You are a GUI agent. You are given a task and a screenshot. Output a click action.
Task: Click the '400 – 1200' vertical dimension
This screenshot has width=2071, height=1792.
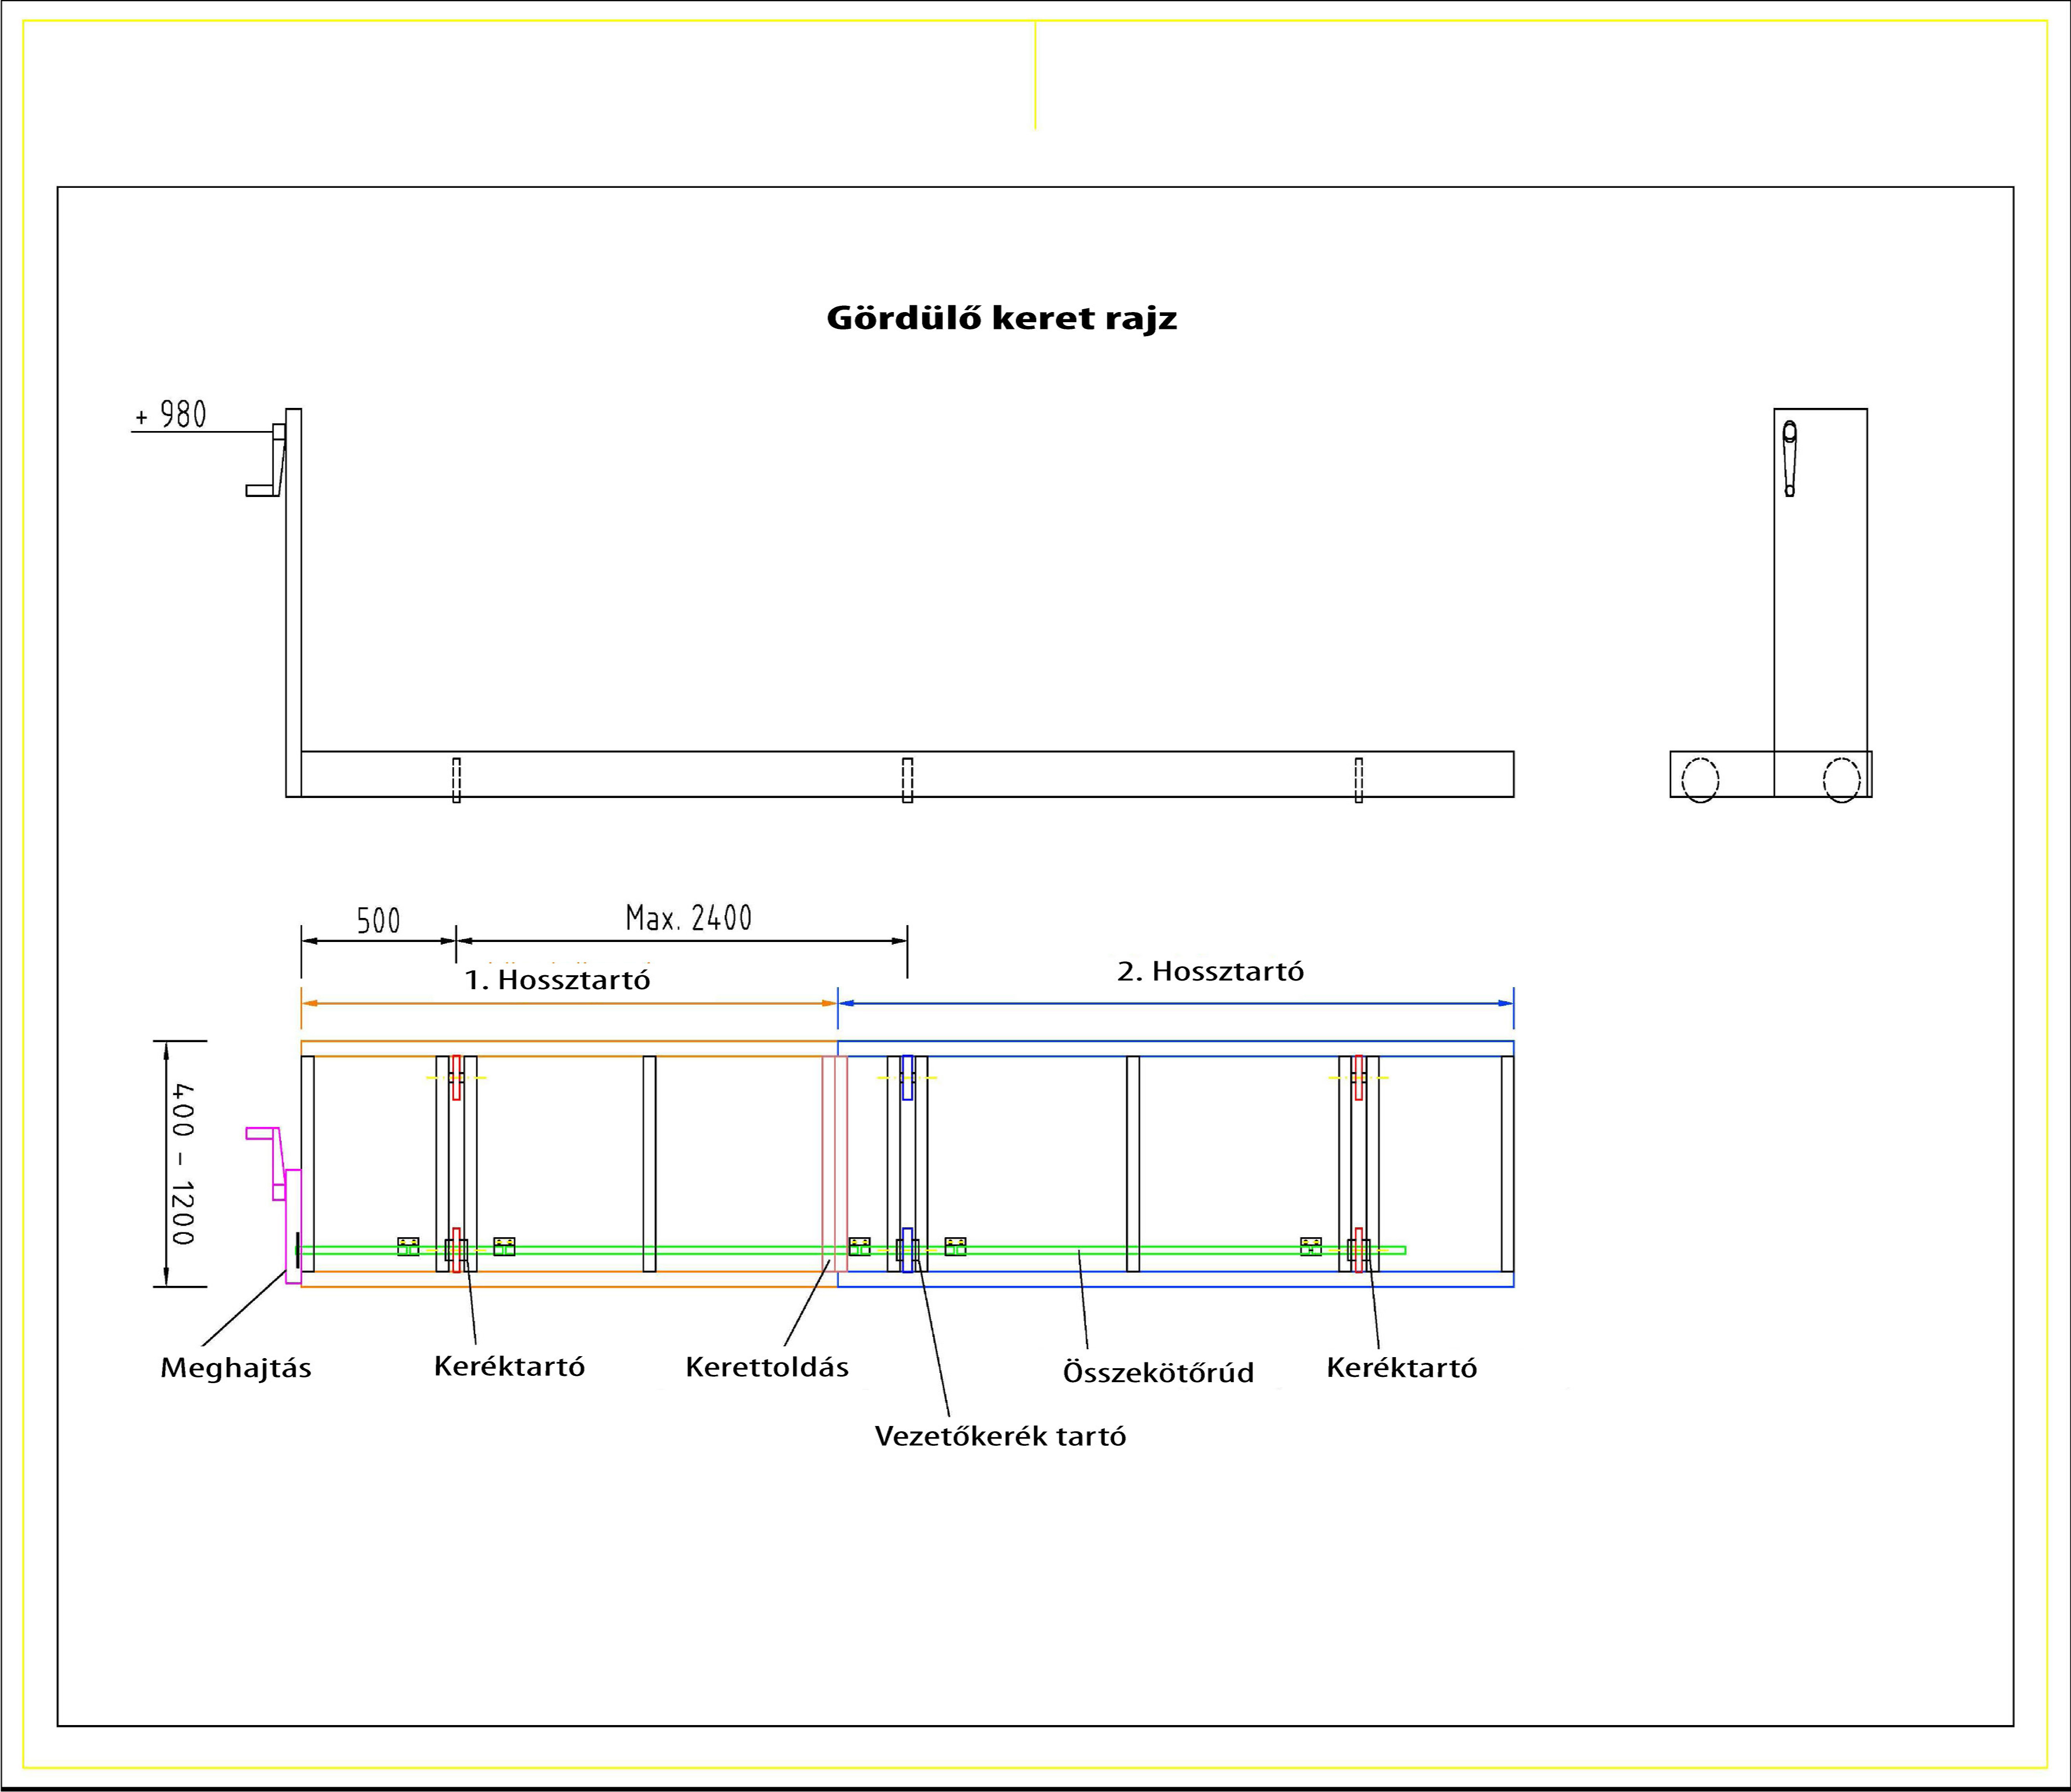(x=182, y=1164)
